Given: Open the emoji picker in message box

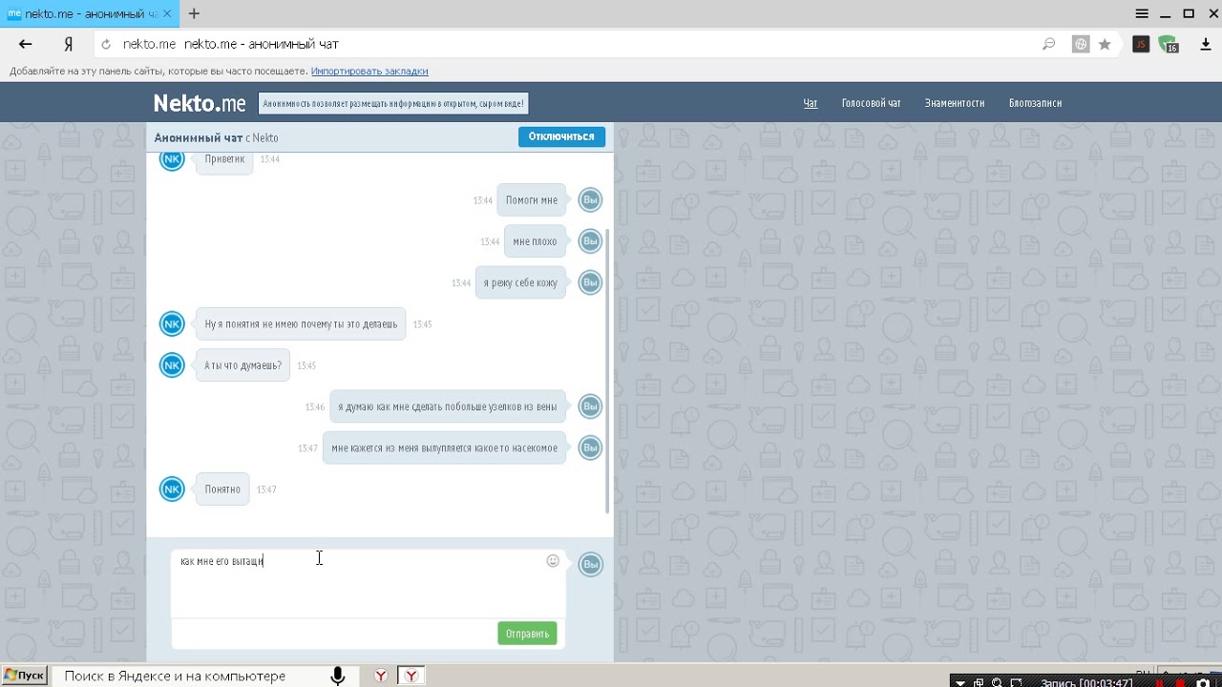Looking at the screenshot, I should (x=553, y=561).
